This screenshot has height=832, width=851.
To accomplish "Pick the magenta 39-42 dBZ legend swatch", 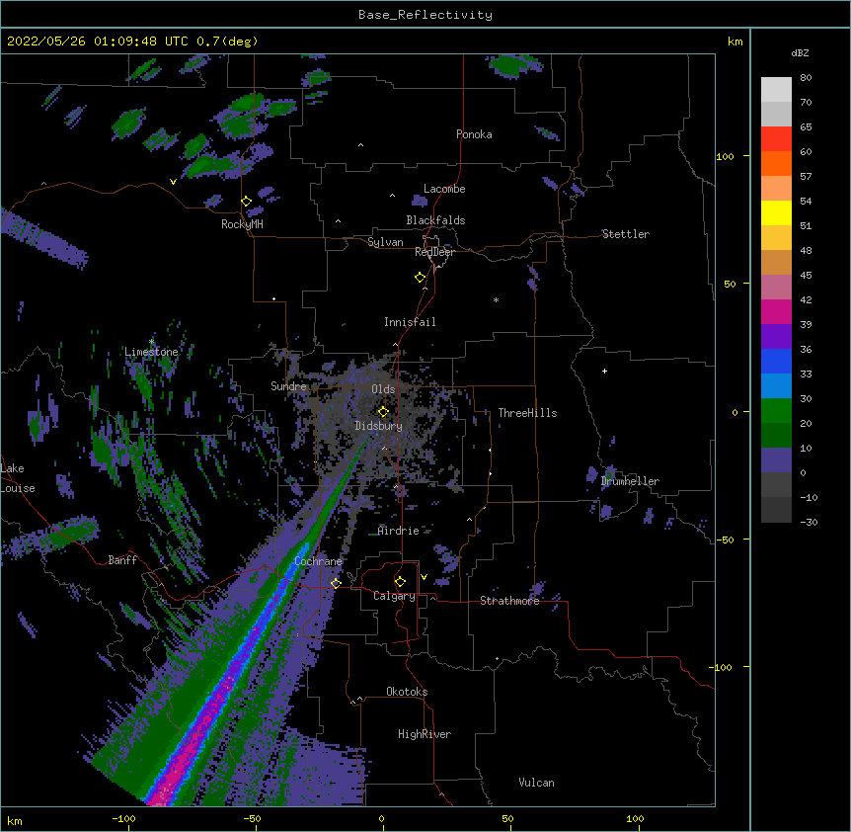I will 776,311.
